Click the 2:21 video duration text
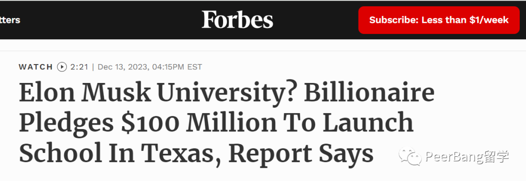The width and height of the screenshot is (526, 181). coord(79,67)
